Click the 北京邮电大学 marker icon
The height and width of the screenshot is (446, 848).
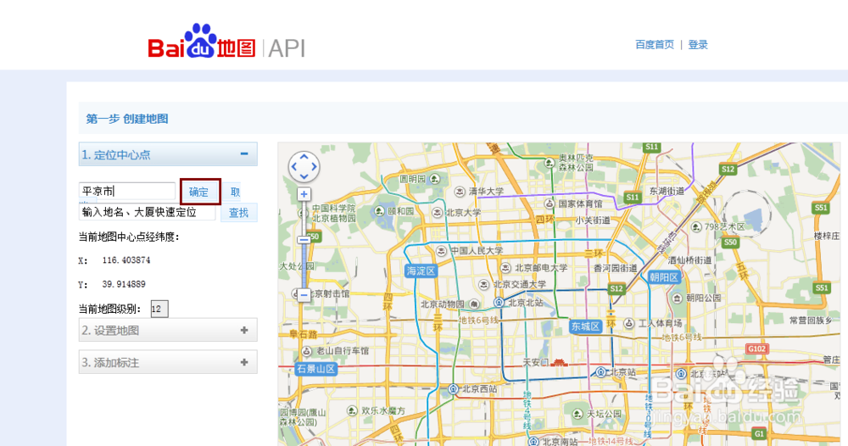[x=505, y=268]
